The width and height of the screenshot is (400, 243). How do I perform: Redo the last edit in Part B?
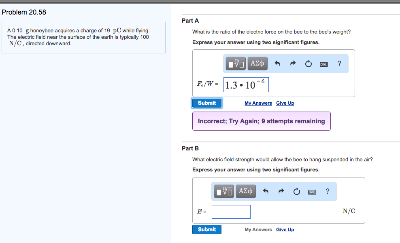(x=281, y=191)
